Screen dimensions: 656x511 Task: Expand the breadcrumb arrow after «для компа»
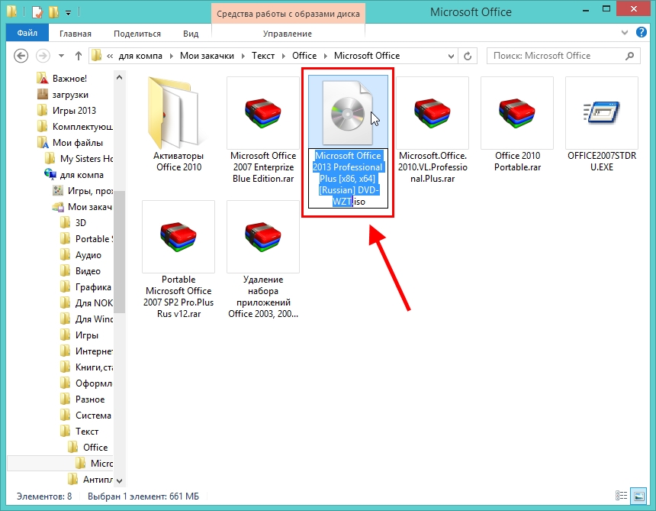(172, 56)
